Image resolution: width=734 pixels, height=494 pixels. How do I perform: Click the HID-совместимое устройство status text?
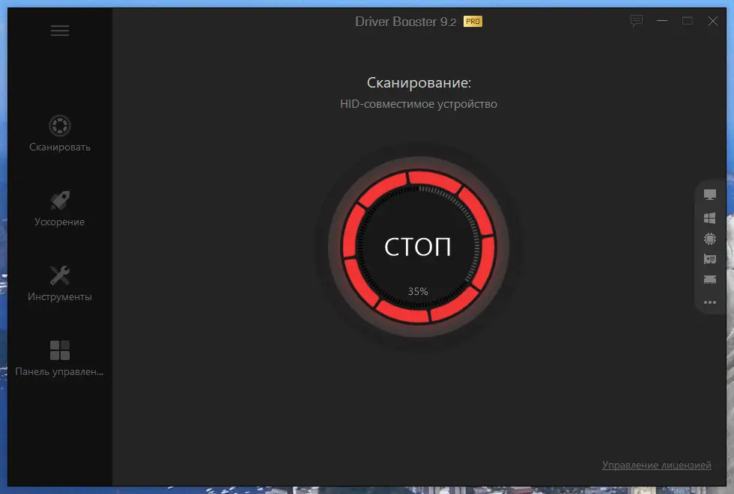tap(417, 104)
